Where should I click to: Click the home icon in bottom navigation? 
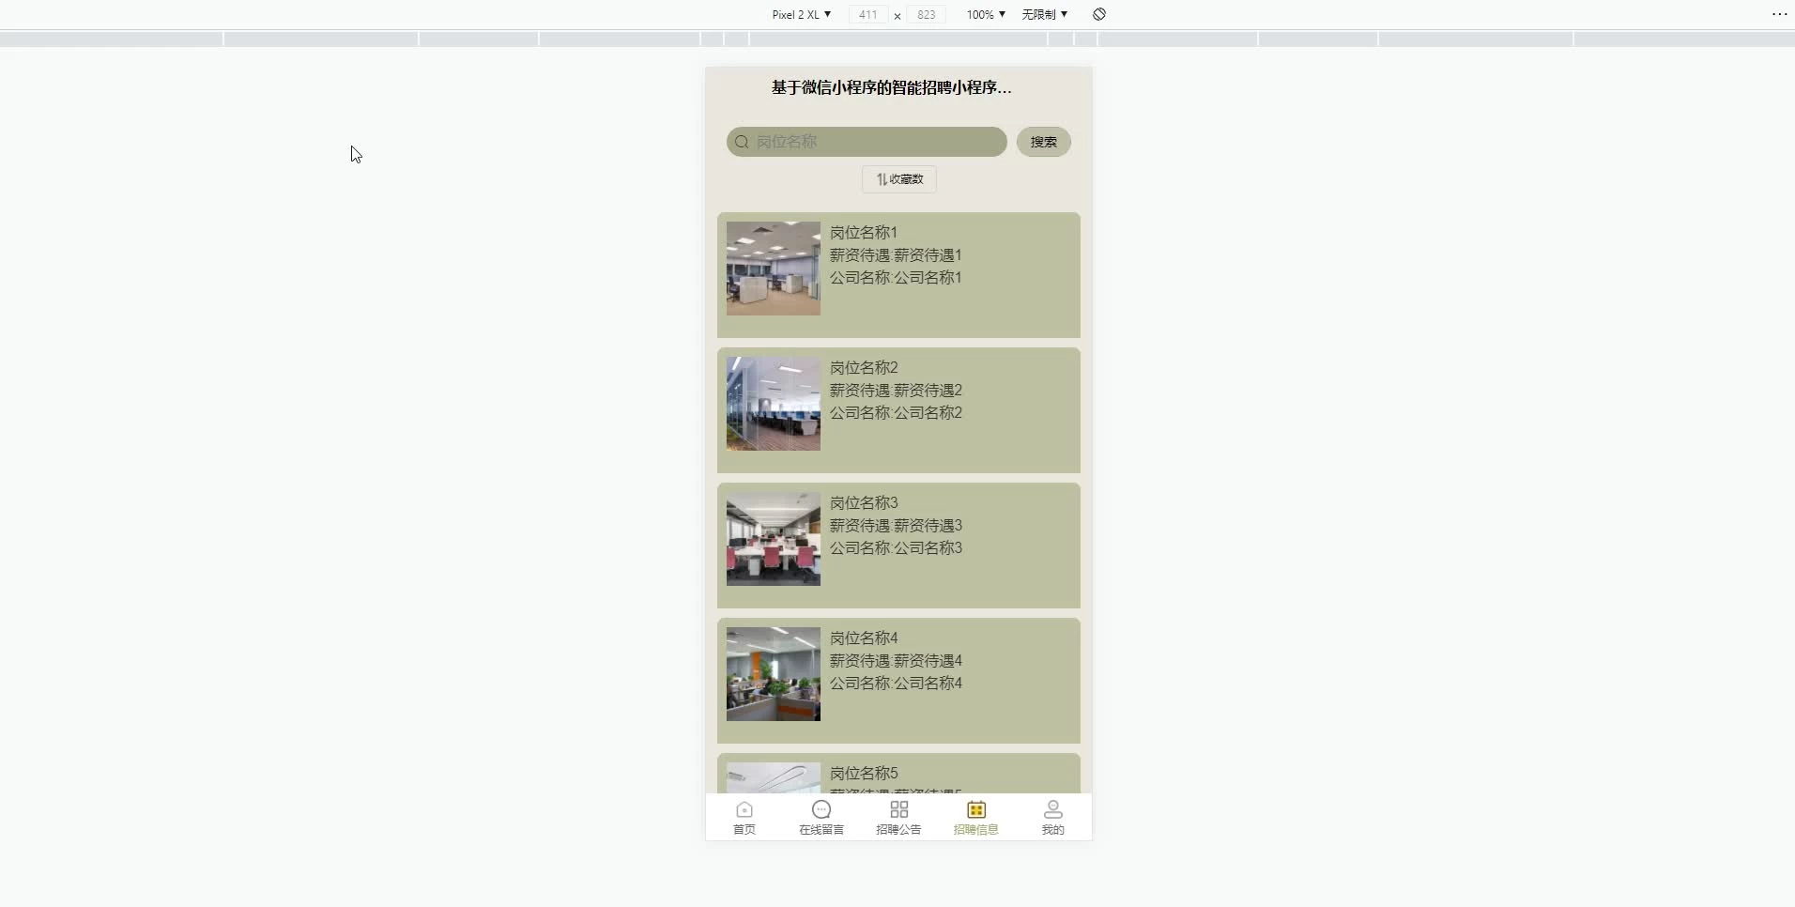(x=744, y=809)
